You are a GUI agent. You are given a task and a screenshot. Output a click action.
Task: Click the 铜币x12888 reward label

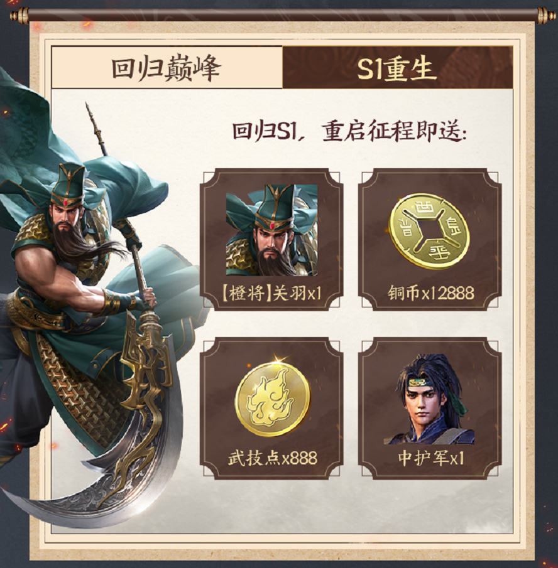pyautogui.click(x=430, y=292)
